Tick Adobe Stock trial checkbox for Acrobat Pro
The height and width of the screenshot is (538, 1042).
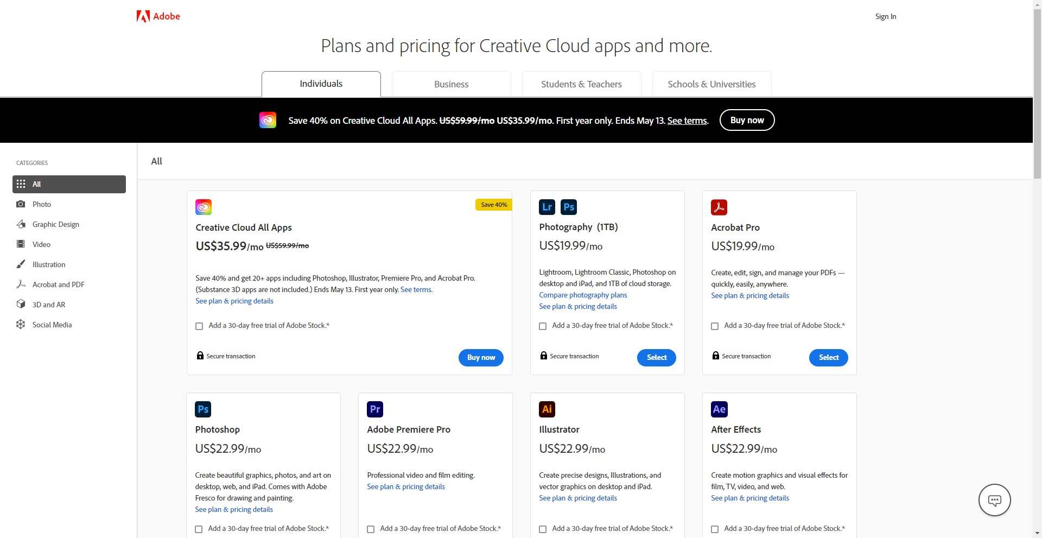tap(715, 326)
